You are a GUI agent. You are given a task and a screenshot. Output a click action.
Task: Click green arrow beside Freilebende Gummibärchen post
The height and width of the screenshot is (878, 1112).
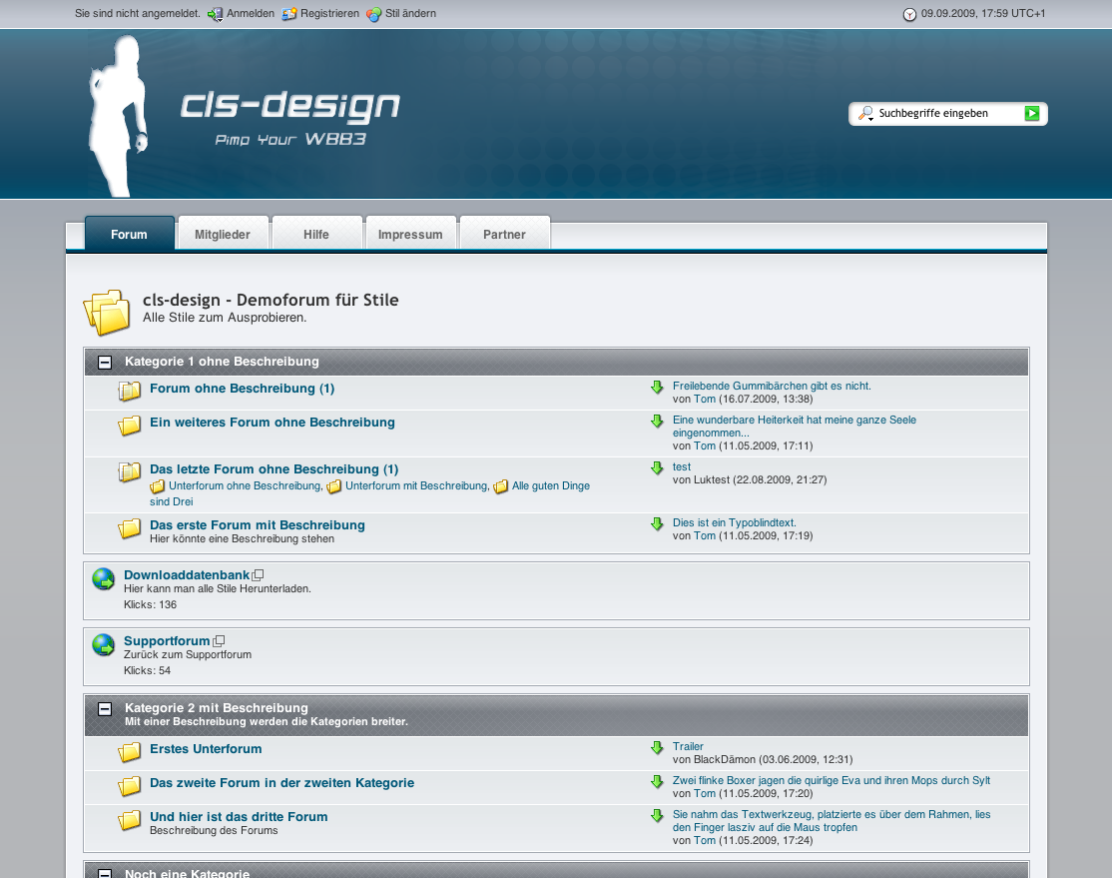(x=657, y=387)
